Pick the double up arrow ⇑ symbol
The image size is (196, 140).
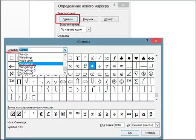pos(78,81)
